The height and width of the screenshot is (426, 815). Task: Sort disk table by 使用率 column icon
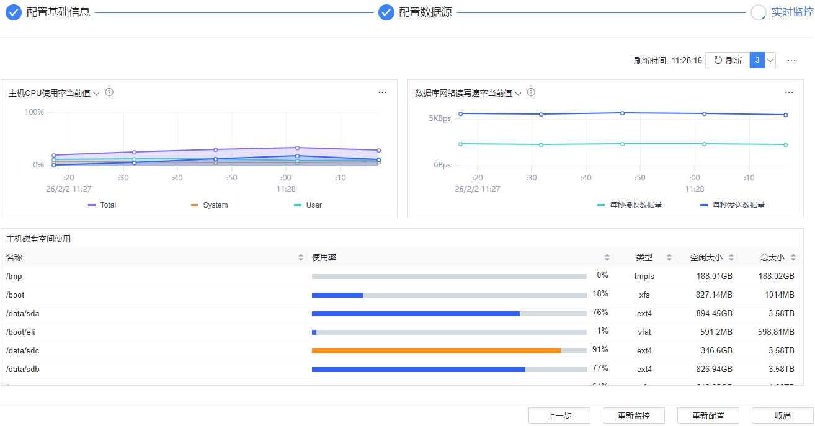click(607, 257)
